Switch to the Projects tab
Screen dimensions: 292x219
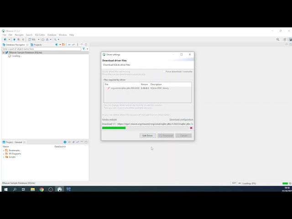tap(36, 45)
